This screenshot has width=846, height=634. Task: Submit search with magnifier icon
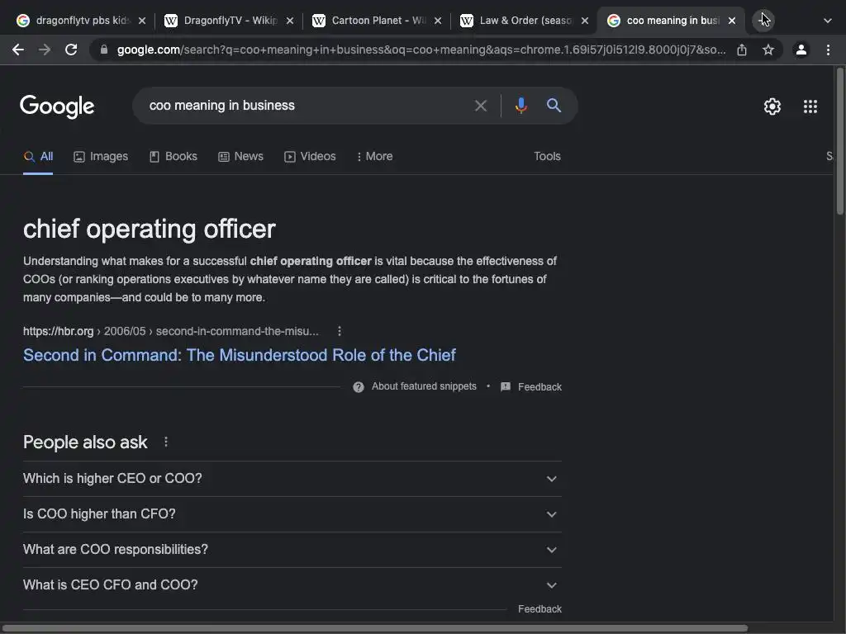tap(554, 105)
